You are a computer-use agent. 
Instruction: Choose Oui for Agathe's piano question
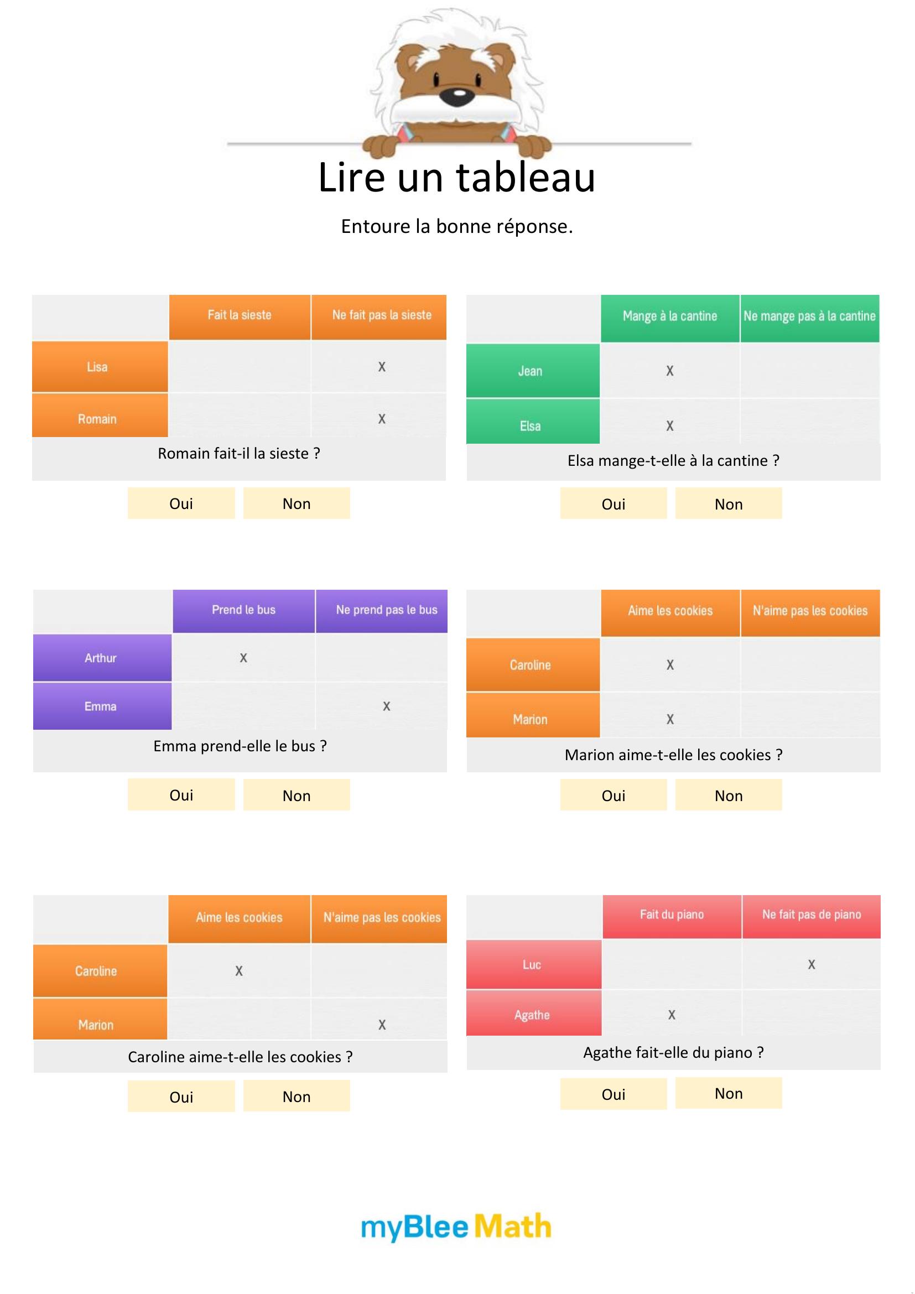(x=613, y=1094)
